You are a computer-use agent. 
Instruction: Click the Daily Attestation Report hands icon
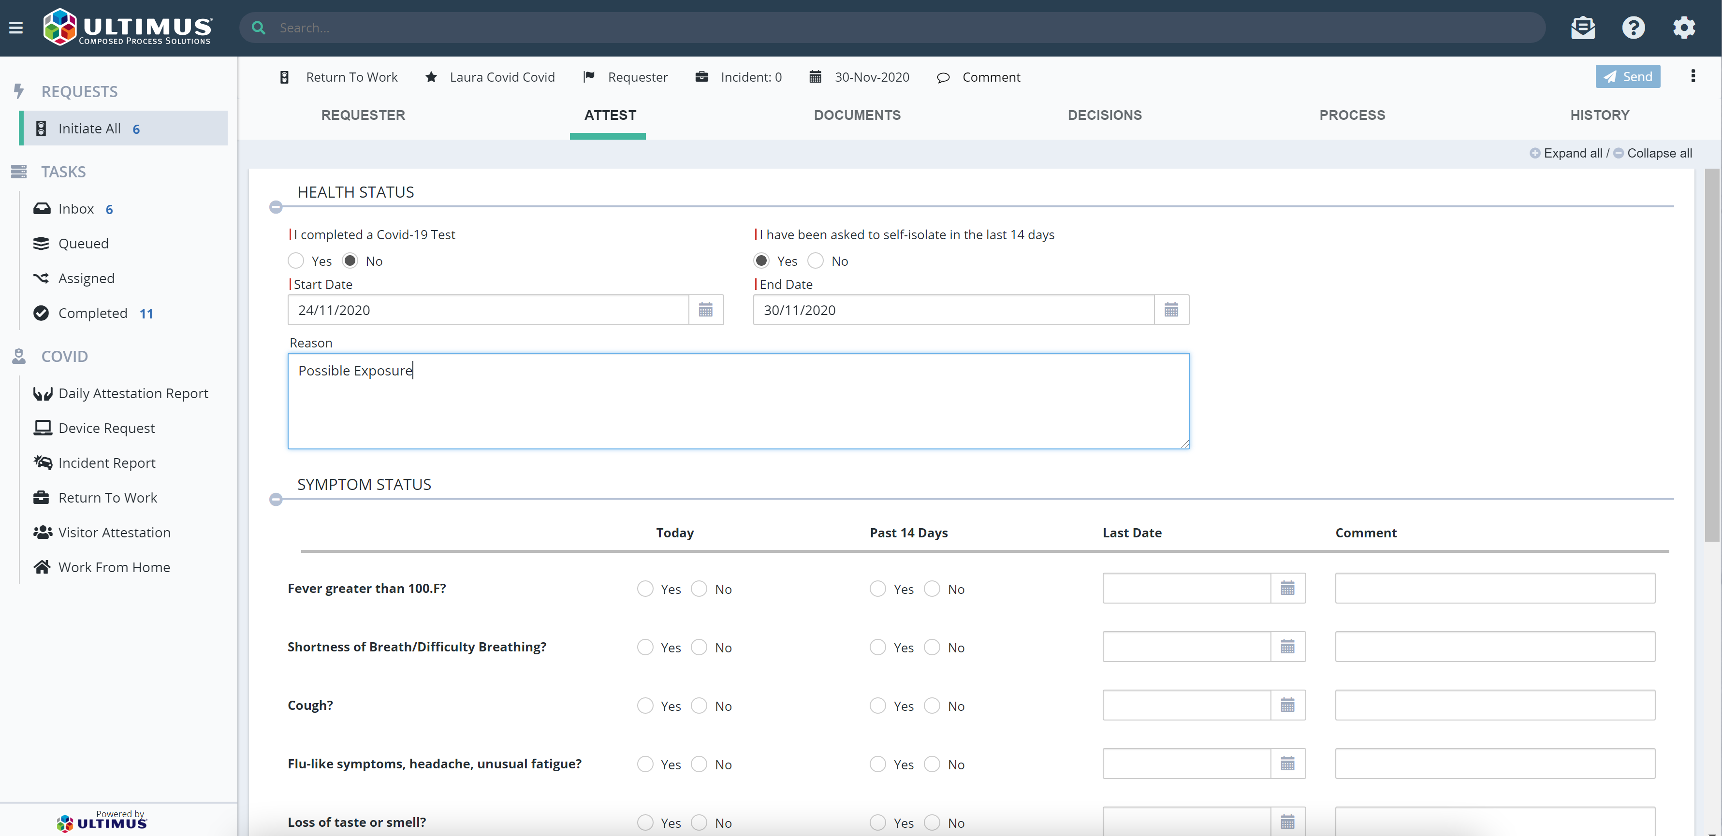pyautogui.click(x=43, y=394)
